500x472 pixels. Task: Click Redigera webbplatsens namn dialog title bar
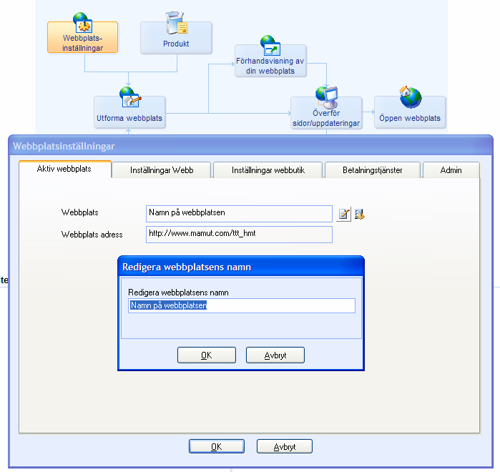coord(241,267)
